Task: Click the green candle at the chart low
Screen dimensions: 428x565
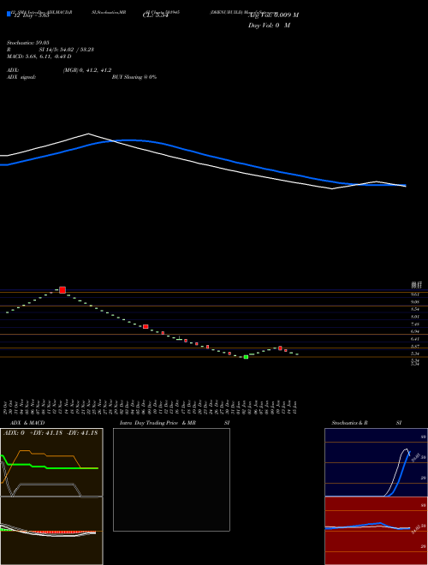Action: (246, 357)
